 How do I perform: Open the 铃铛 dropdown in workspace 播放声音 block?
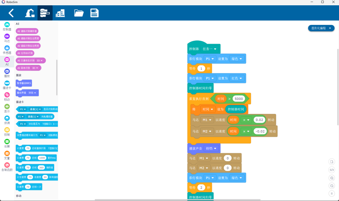tap(211, 148)
